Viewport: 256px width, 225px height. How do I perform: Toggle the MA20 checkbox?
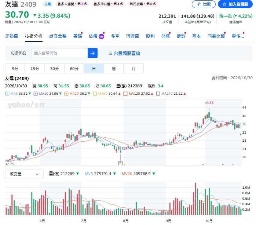(x=66, y=94)
